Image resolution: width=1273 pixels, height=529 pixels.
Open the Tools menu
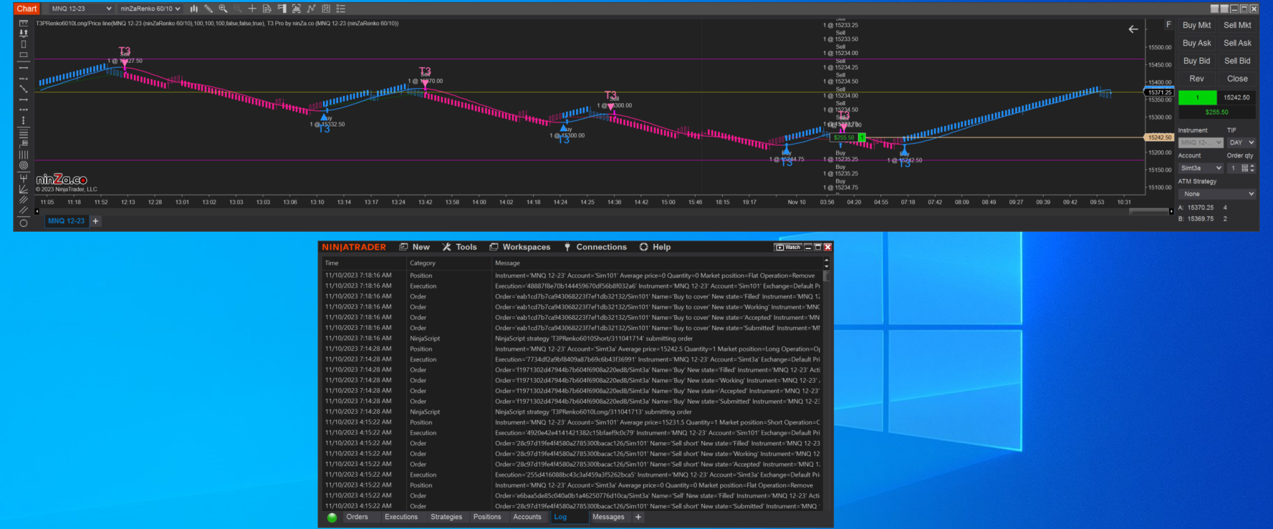[x=459, y=247]
